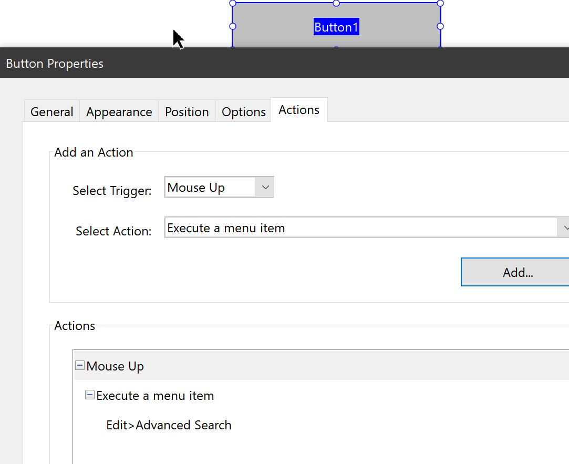Open the Appearance tab
Image resolution: width=569 pixels, height=464 pixels.
tap(119, 111)
